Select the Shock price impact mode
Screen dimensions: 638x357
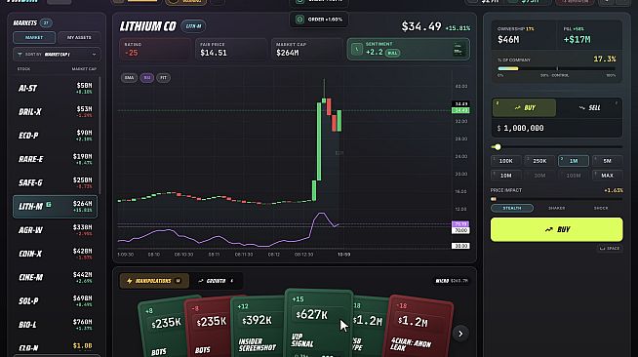(601, 208)
